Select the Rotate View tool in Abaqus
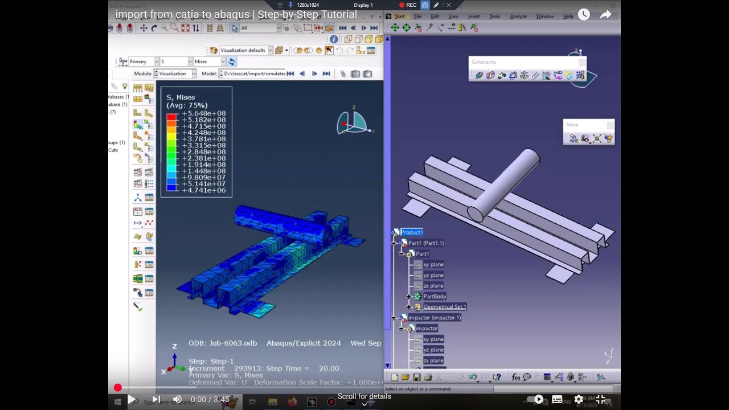729x410 pixels. tap(154, 28)
